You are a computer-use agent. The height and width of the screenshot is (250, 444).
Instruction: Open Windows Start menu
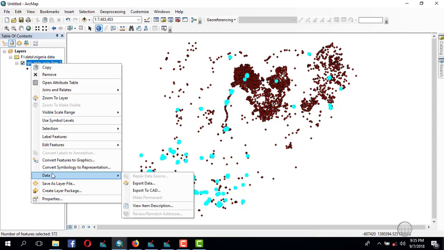pos(8,243)
